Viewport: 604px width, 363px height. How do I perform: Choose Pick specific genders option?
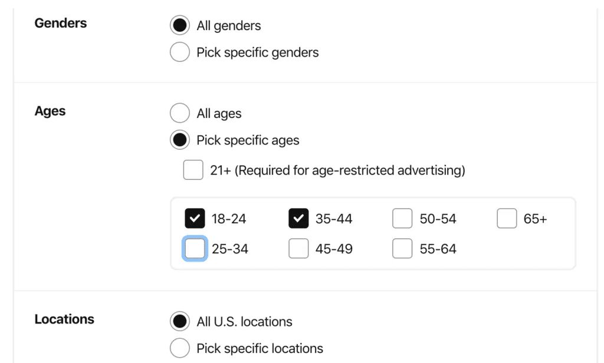(179, 52)
